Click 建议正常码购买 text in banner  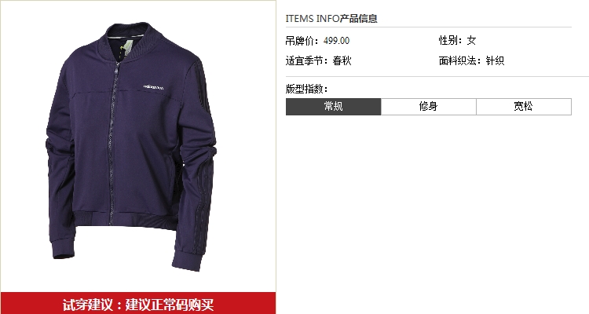(170, 305)
